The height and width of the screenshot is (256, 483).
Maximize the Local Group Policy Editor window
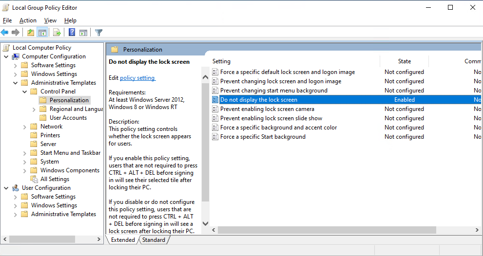coord(450,8)
